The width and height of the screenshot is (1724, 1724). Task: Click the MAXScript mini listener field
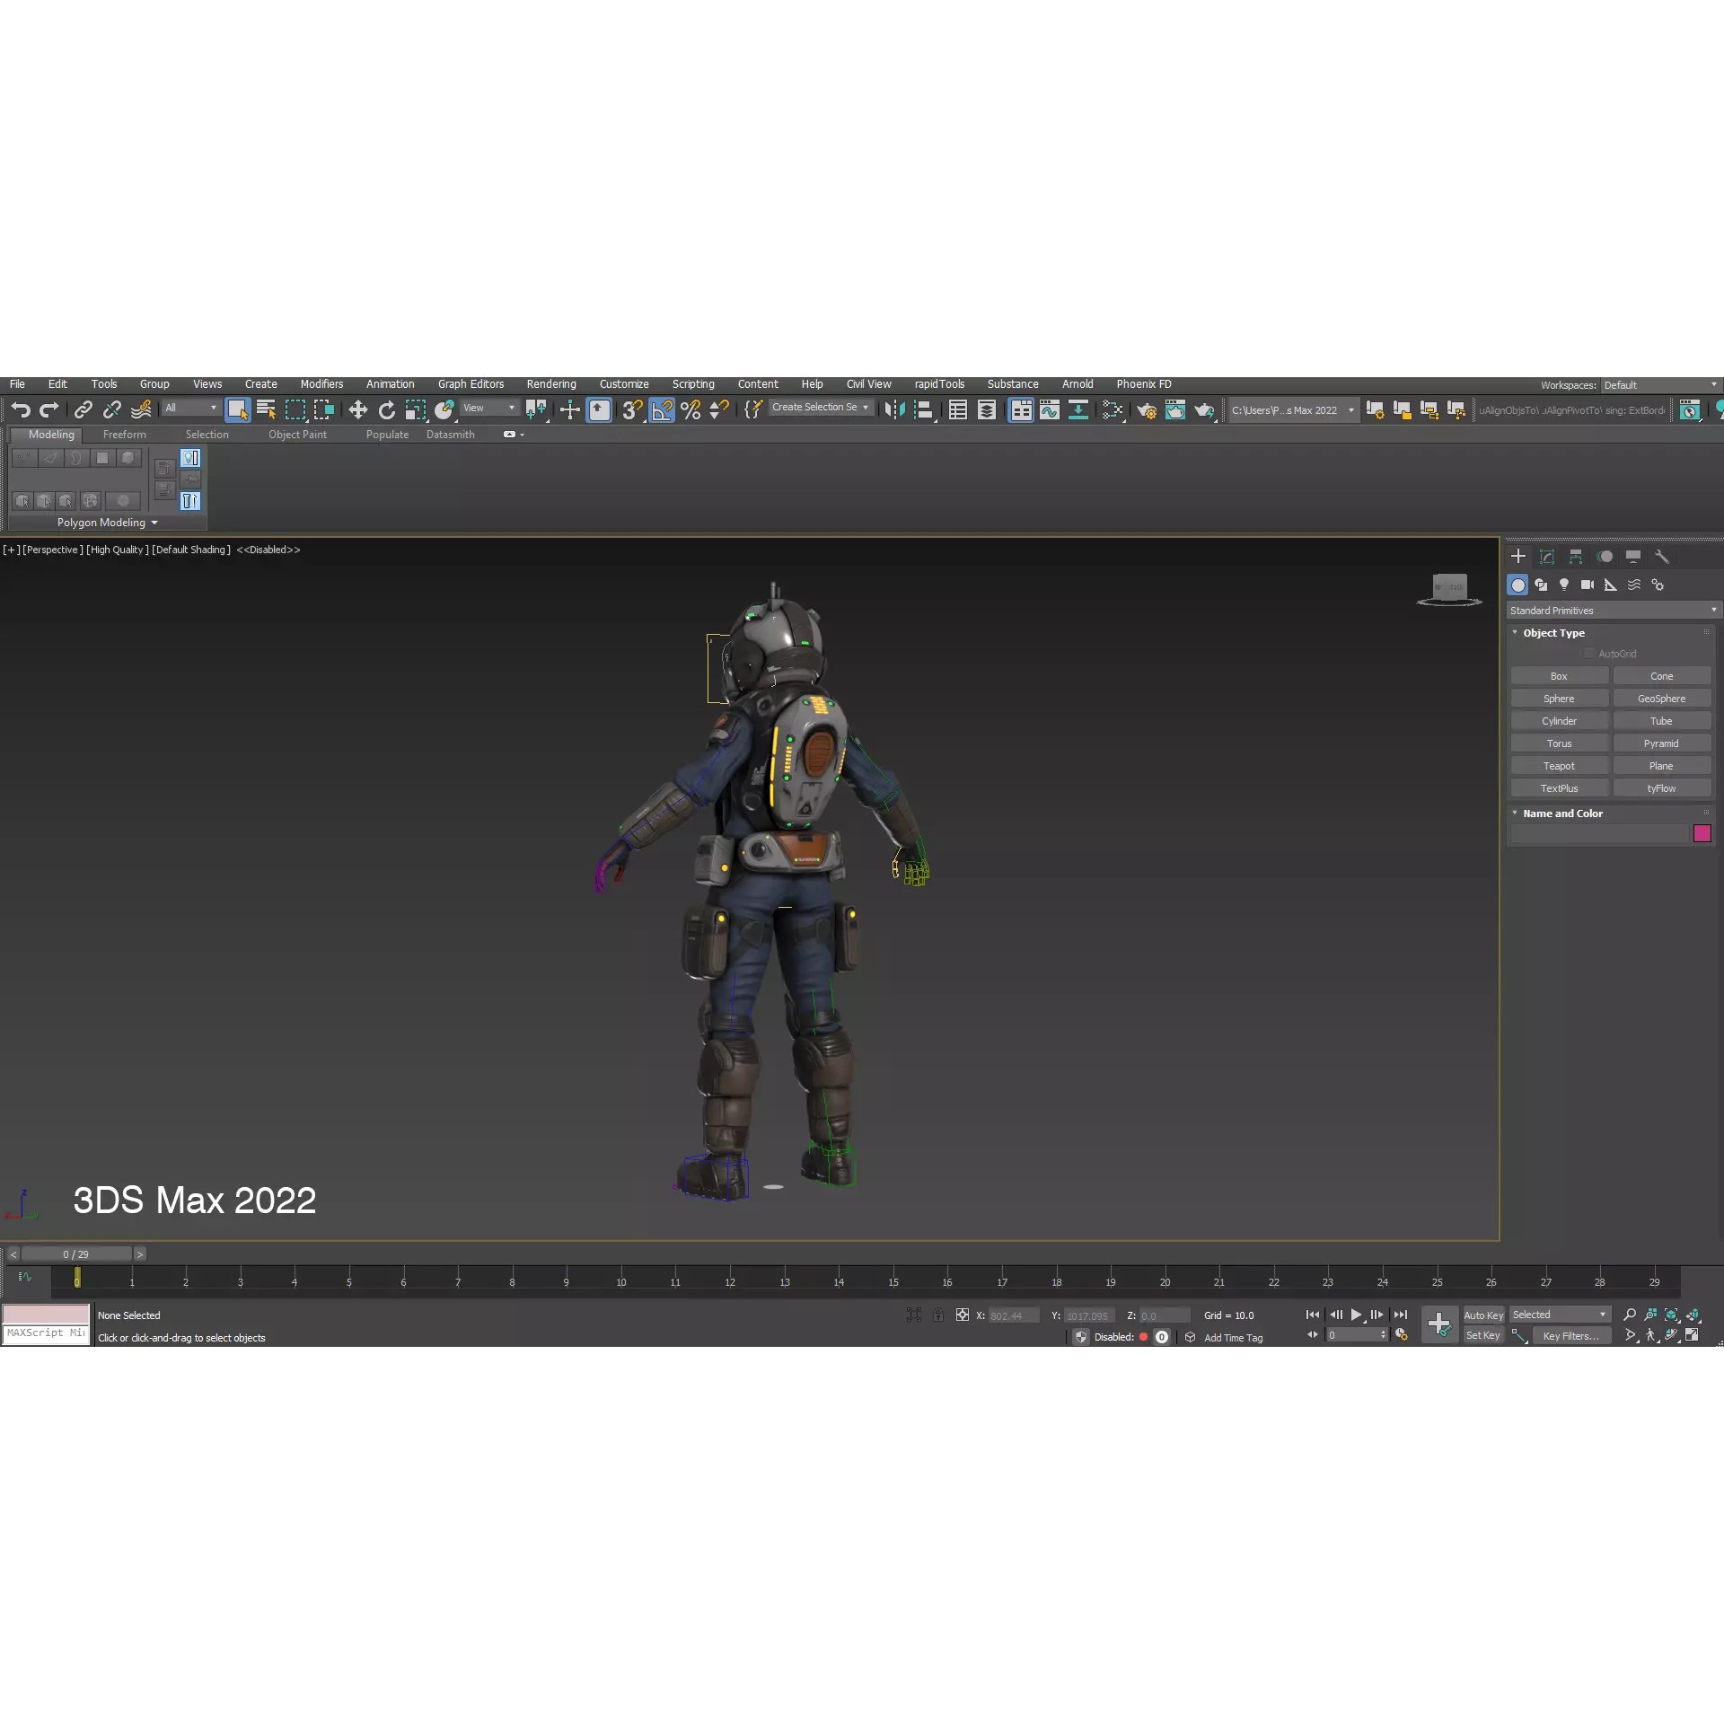(x=46, y=1333)
